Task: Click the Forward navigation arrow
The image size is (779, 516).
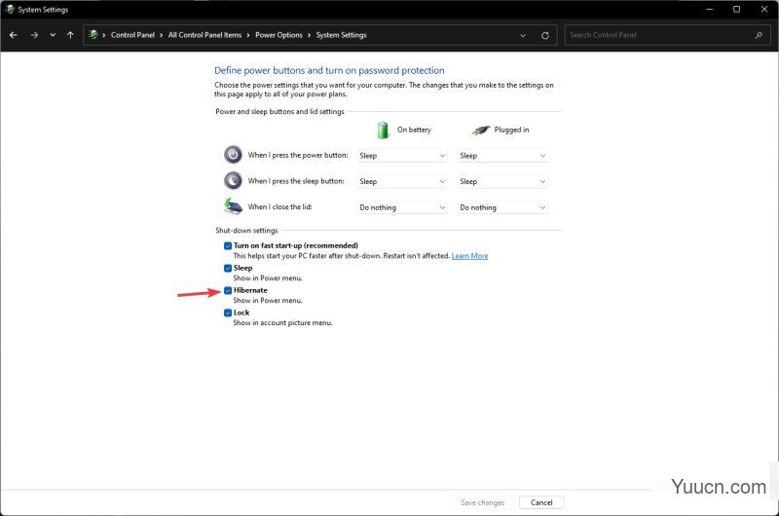Action: [x=34, y=35]
